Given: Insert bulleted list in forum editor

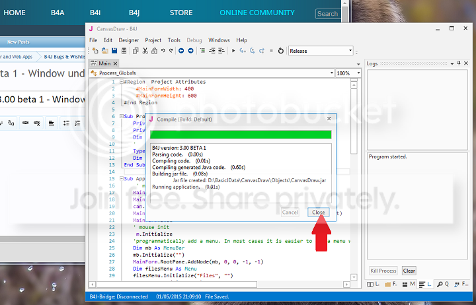Looking at the screenshot, I should click(66, 123).
